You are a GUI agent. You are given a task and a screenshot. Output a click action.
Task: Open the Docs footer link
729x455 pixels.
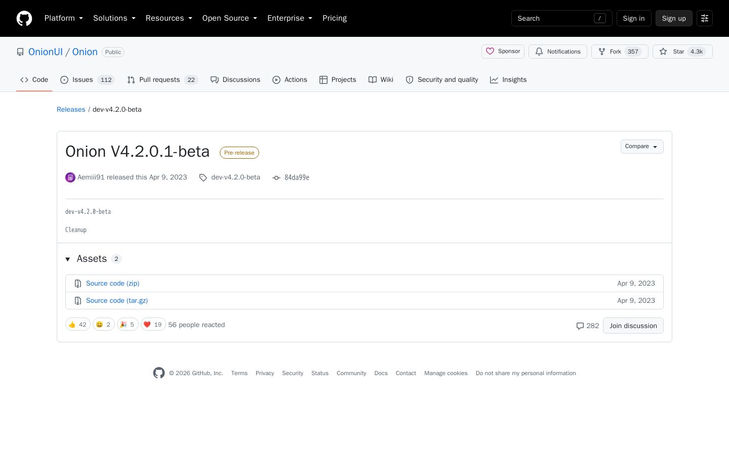coord(381,374)
